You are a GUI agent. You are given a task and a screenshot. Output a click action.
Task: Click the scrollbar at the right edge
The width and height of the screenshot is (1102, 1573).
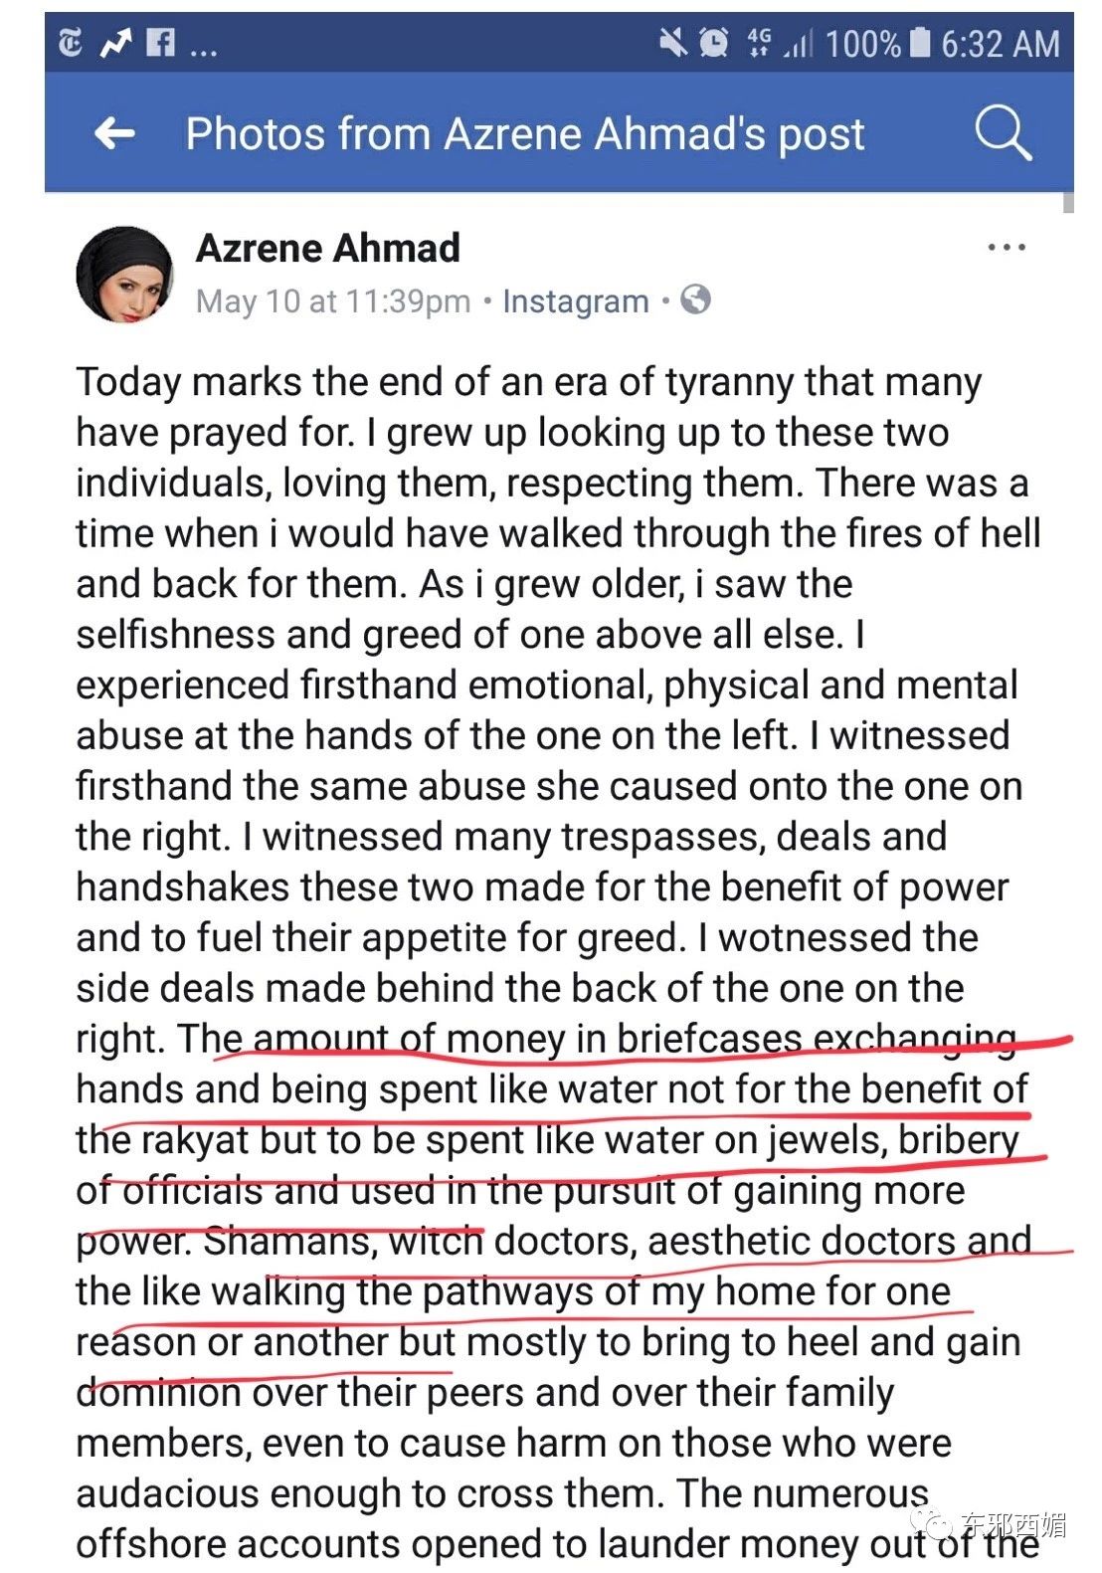pos(1068,203)
